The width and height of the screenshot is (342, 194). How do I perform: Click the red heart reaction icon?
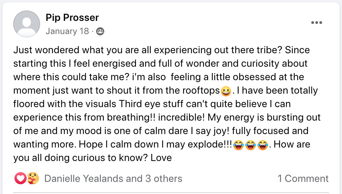20,179
